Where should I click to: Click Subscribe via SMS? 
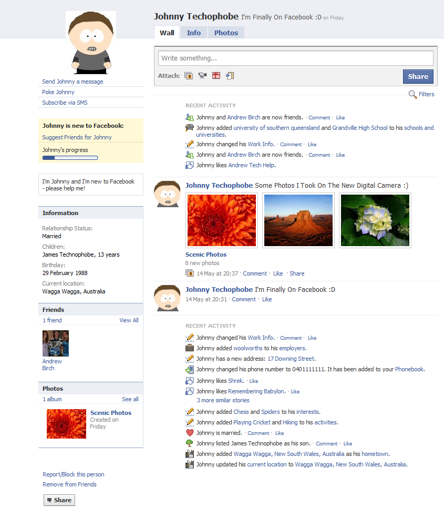(65, 103)
